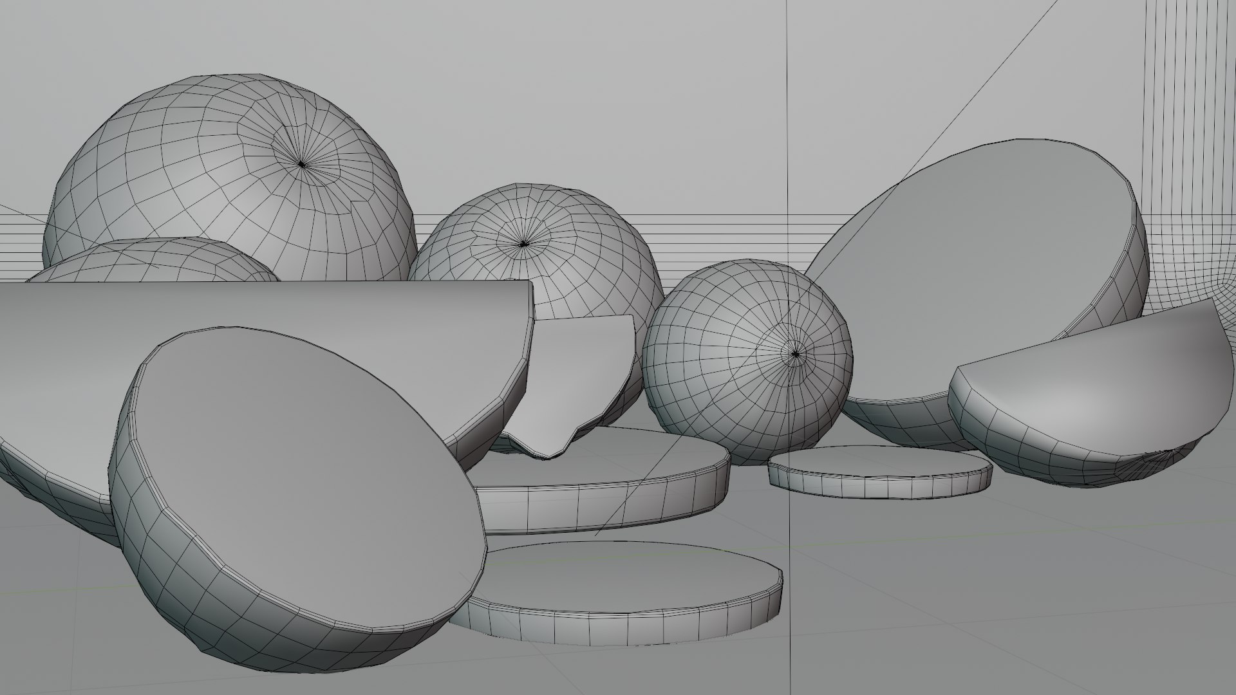Select the small disc slice under the small sphere
Screen dimensions: 1236x695
(880, 473)
